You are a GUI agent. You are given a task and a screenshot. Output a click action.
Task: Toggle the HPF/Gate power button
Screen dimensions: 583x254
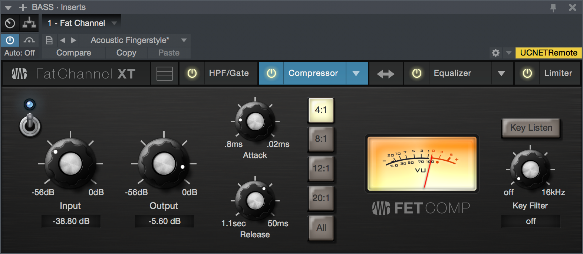192,73
